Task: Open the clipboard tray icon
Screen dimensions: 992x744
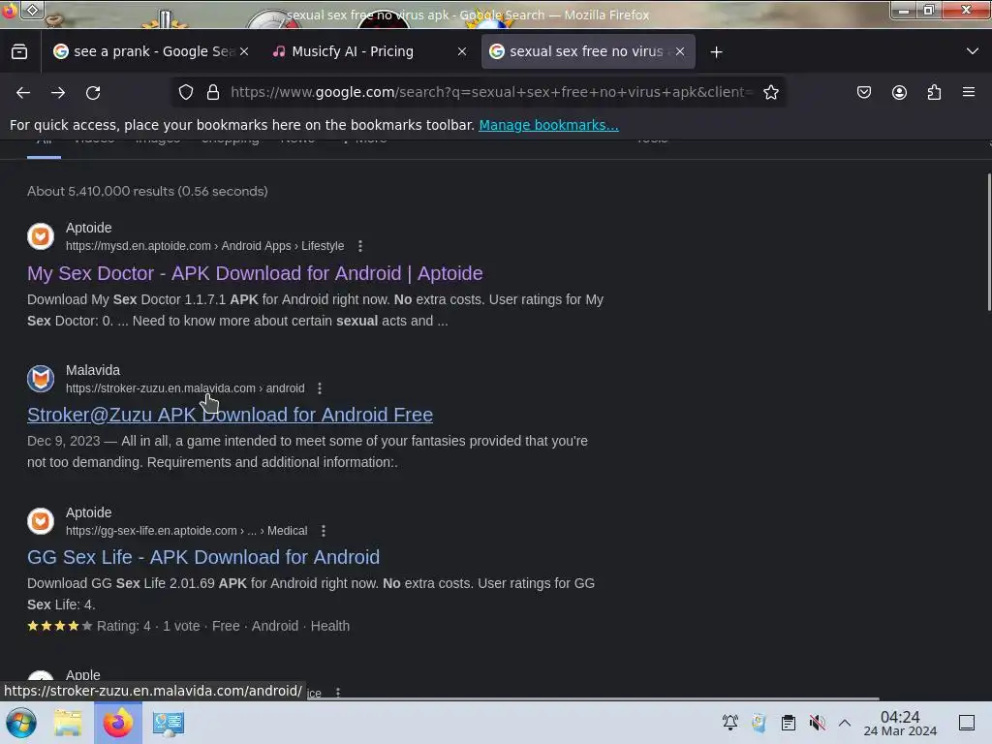Action: coord(789,723)
